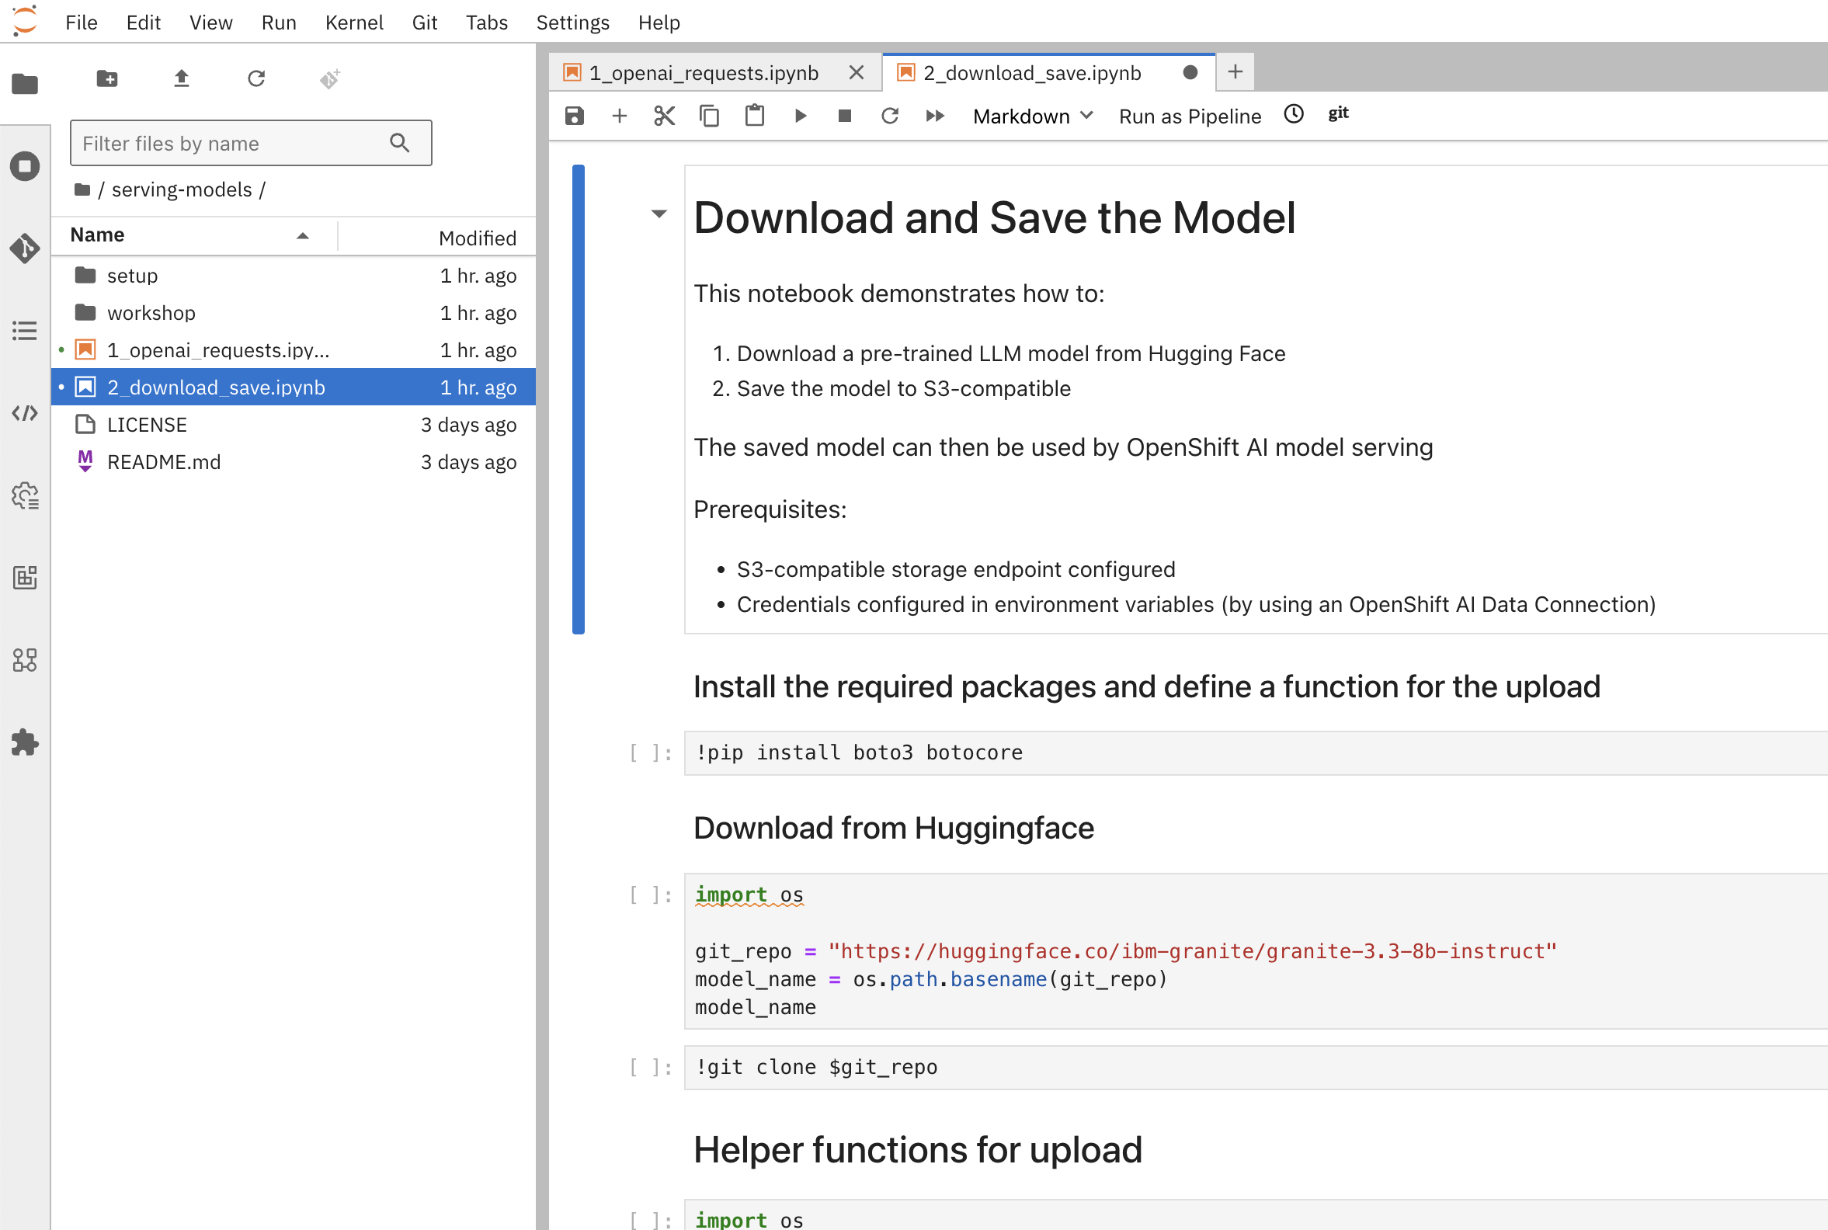The height and width of the screenshot is (1230, 1828).
Task: Sort files by Name column
Action: [x=194, y=235]
